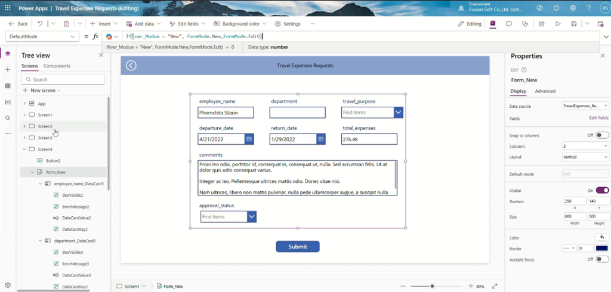Open sidebar more options ellipsis

(8, 133)
